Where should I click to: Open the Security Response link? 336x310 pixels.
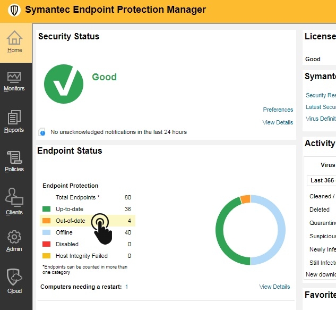coord(321,95)
